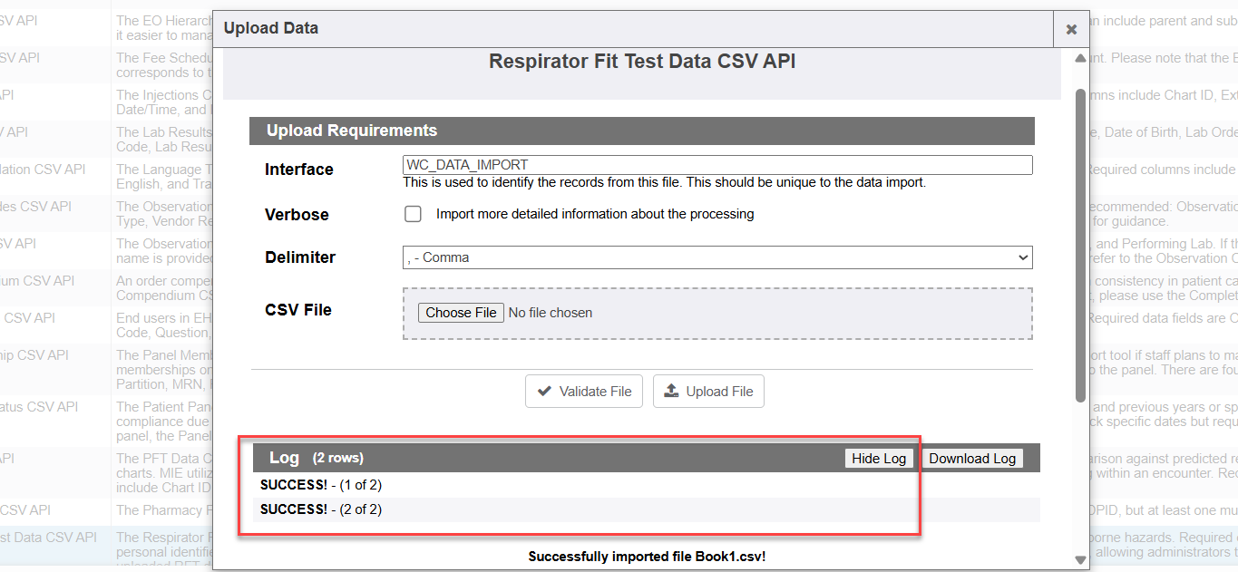Click the dialog's vertical scrollbar thumb

coord(1079,245)
